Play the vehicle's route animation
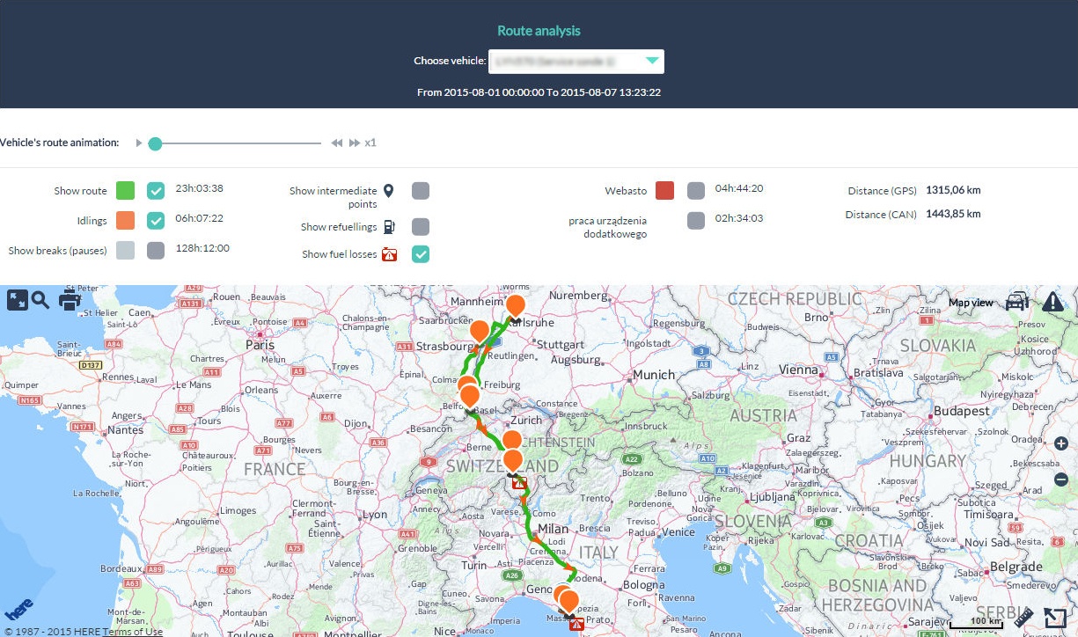 pyautogui.click(x=138, y=143)
